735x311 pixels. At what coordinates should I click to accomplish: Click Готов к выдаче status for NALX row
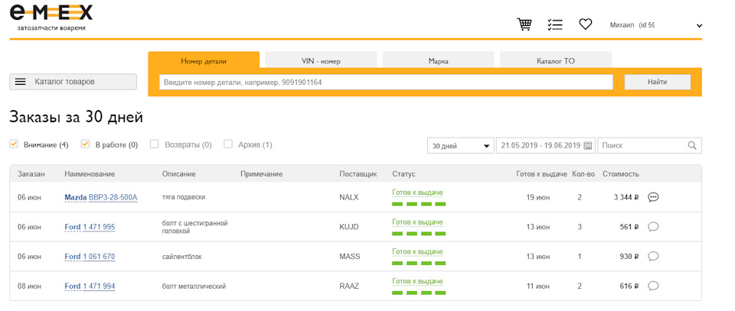point(417,193)
